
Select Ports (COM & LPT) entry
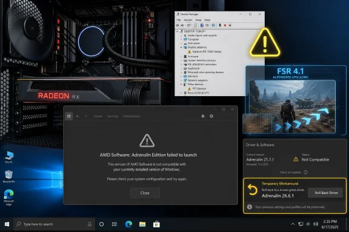[x=198, y=93]
